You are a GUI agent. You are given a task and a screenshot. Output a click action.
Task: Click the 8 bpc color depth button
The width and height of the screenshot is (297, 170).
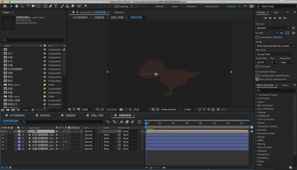(26, 110)
